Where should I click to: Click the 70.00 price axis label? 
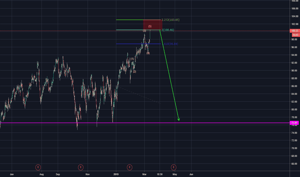295,148
